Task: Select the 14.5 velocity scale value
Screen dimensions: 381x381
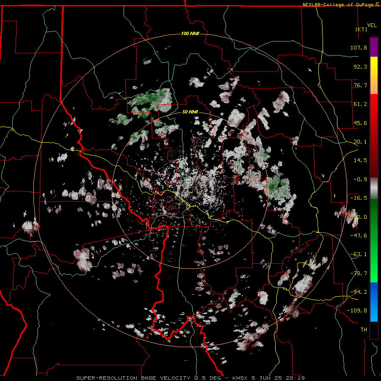Action: (x=360, y=160)
